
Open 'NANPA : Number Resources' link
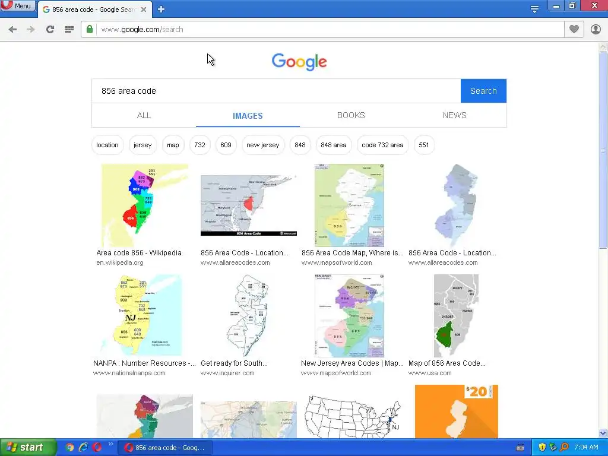(x=144, y=363)
